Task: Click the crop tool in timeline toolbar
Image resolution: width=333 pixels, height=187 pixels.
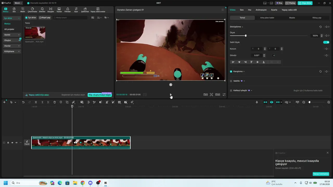Action: point(67,102)
